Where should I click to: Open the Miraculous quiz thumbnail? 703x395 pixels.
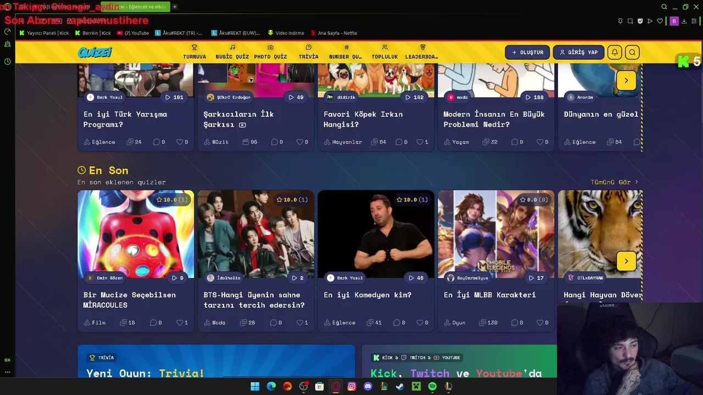pos(136,234)
